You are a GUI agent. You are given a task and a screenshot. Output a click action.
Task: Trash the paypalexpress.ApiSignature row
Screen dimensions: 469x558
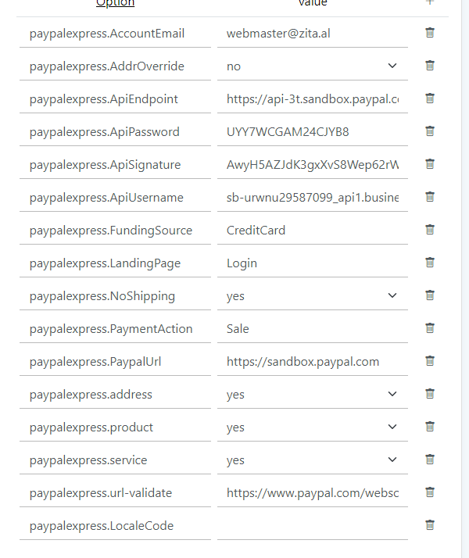click(x=430, y=163)
